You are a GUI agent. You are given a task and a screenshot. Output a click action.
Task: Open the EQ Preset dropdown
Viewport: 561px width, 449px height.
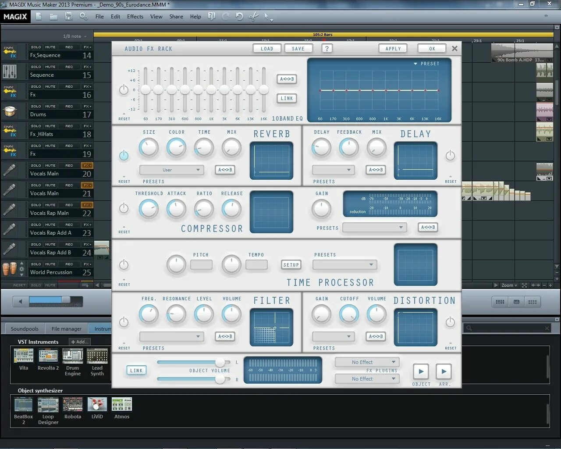pos(426,64)
